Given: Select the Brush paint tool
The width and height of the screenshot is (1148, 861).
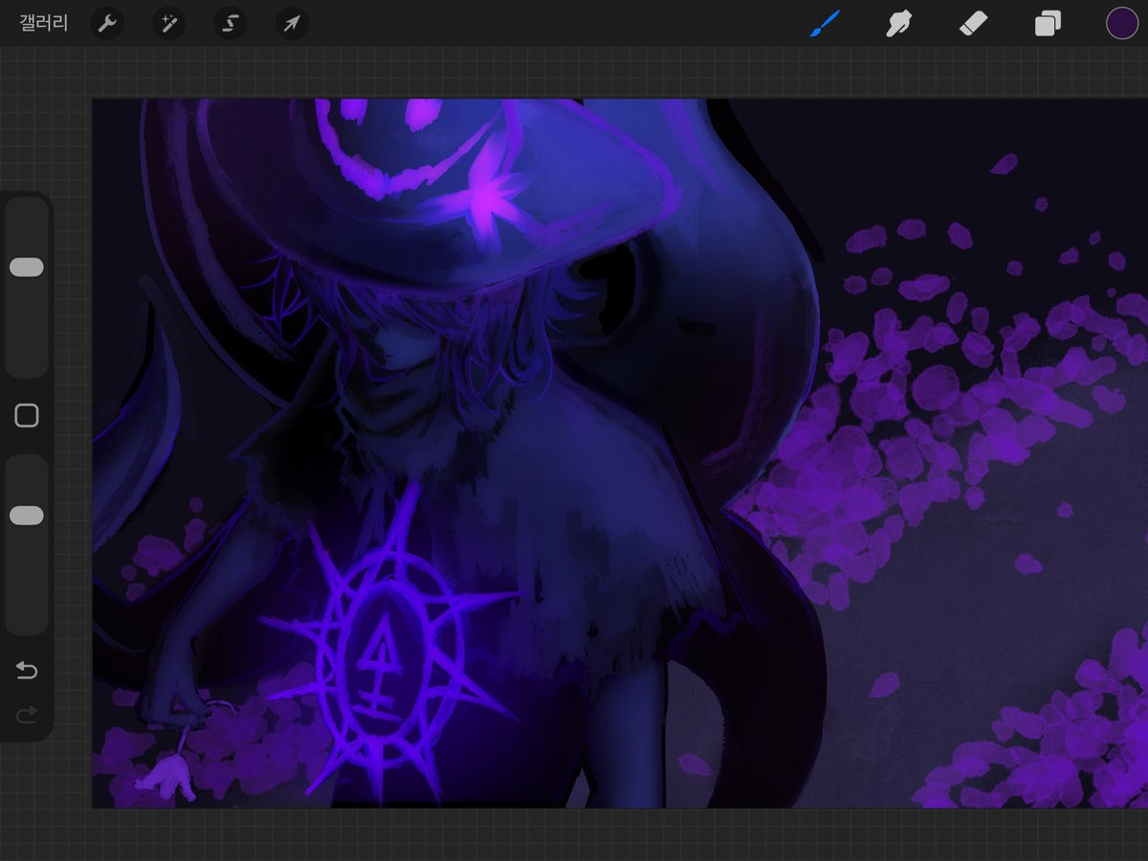Looking at the screenshot, I should 825,23.
